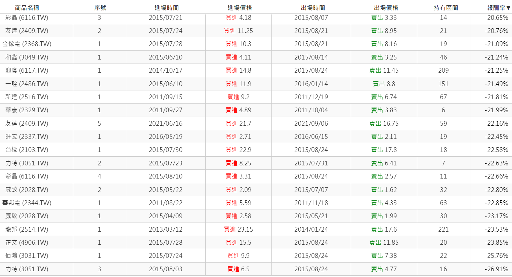Viewport: 512px width, 277px height.
Task: Click 台橡 (2103.TW) product name
Action: pyautogui.click(x=27, y=150)
